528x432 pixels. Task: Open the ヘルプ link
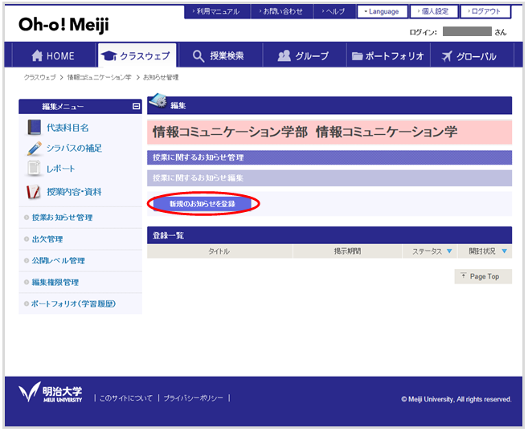pos(334,11)
